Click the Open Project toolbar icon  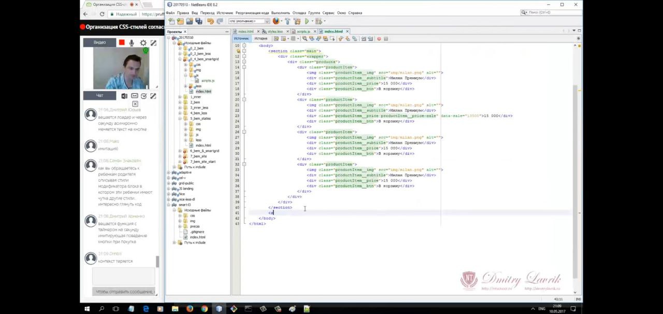(x=190, y=21)
